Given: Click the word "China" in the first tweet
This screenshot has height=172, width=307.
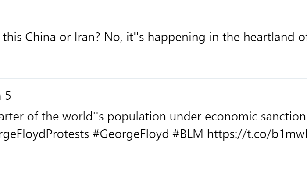Looking at the screenshot, I should click(40, 37).
